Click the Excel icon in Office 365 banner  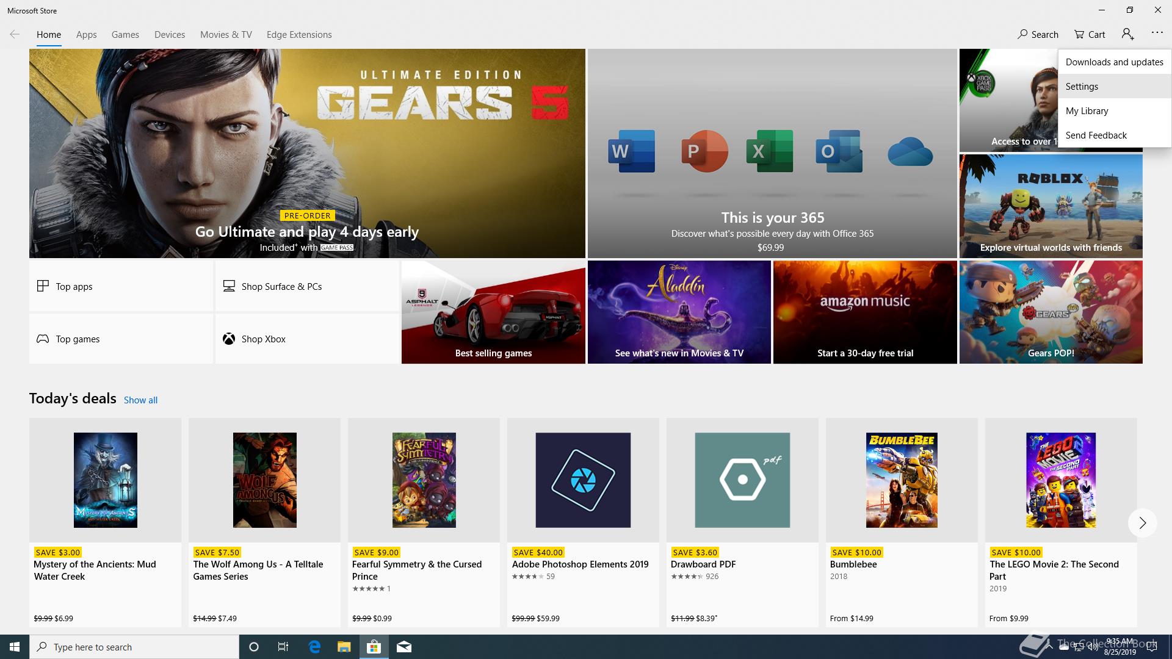pyautogui.click(x=769, y=151)
